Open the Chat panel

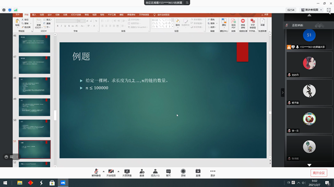168,172
